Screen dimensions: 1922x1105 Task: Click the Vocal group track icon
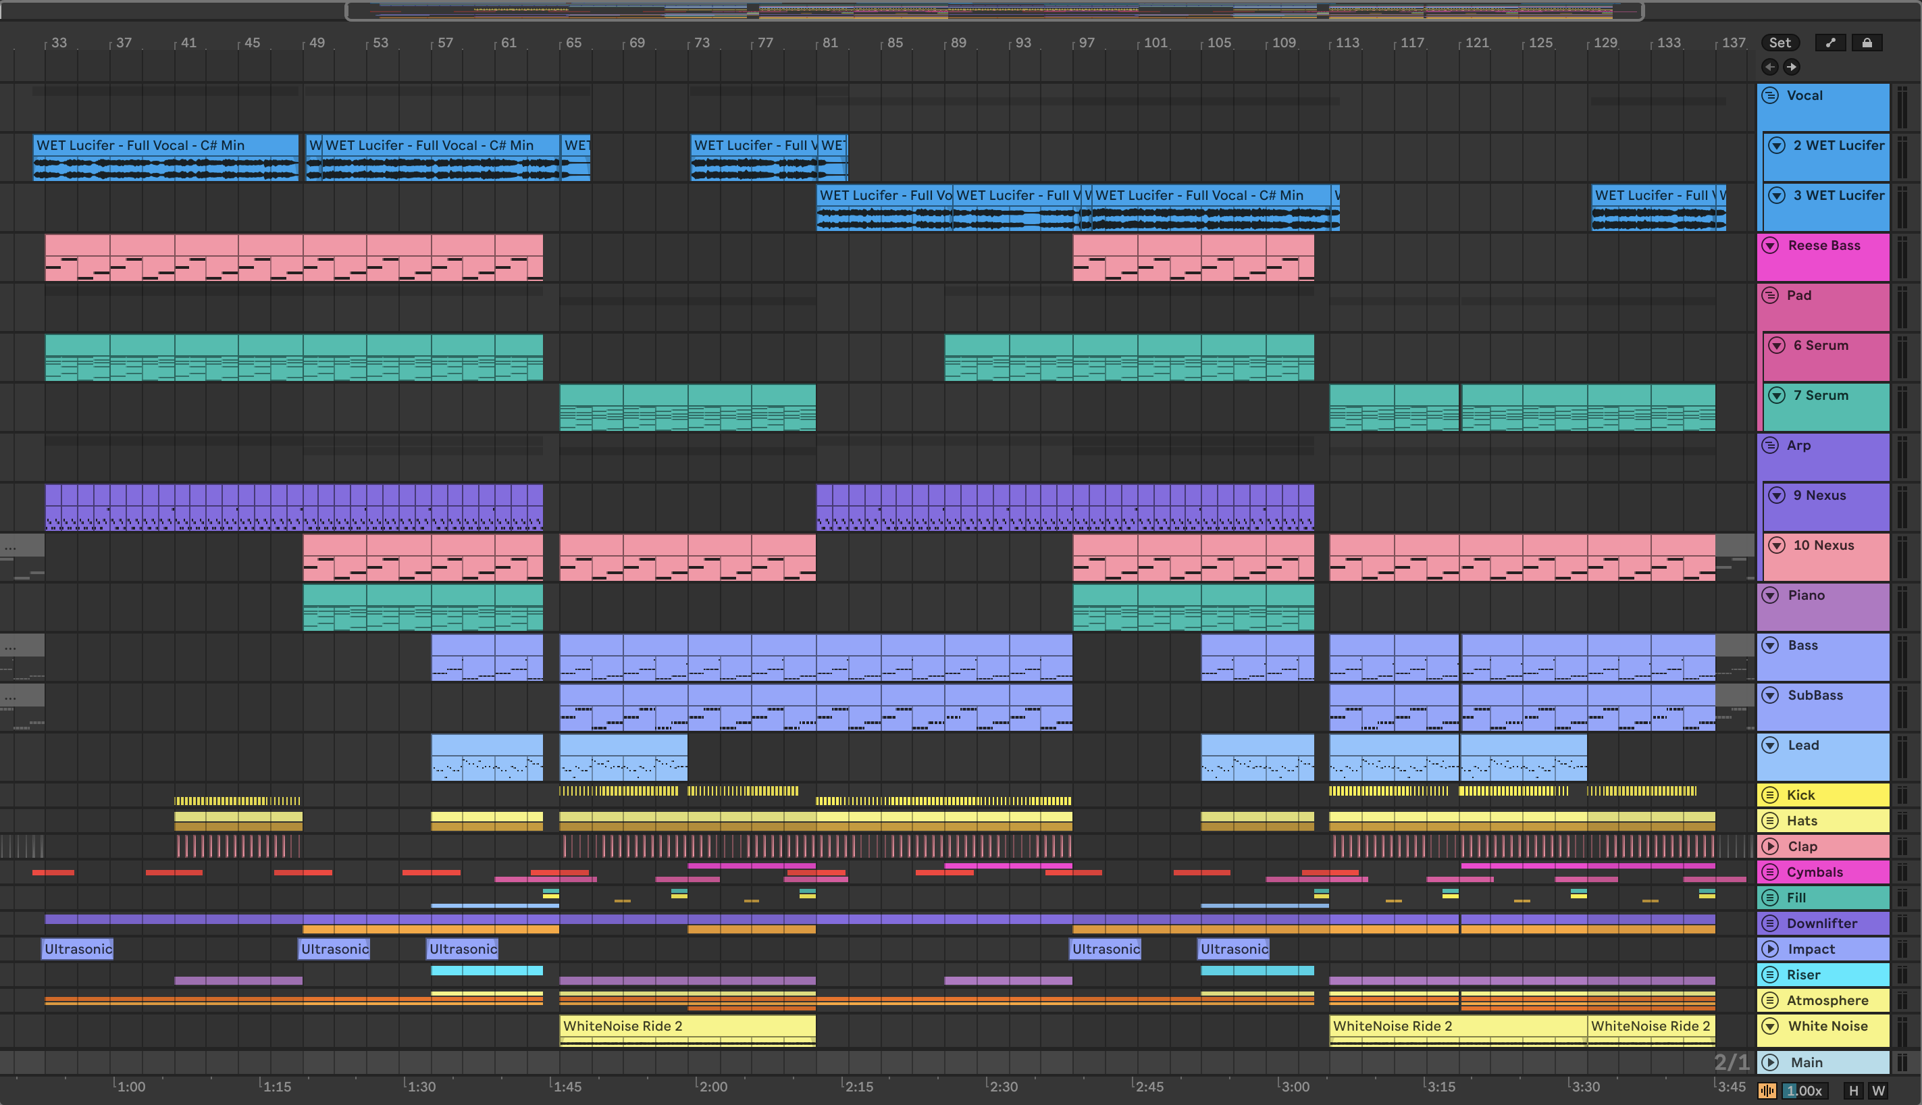(x=1770, y=96)
